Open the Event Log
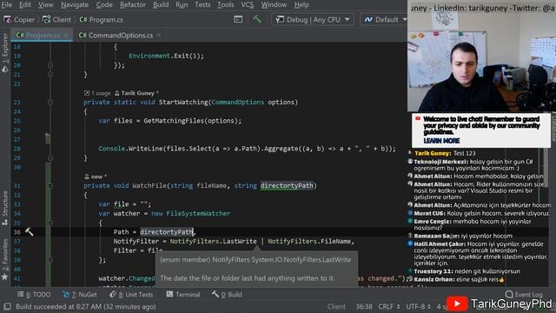Screen dimensions: 556x313 (x=524, y=295)
